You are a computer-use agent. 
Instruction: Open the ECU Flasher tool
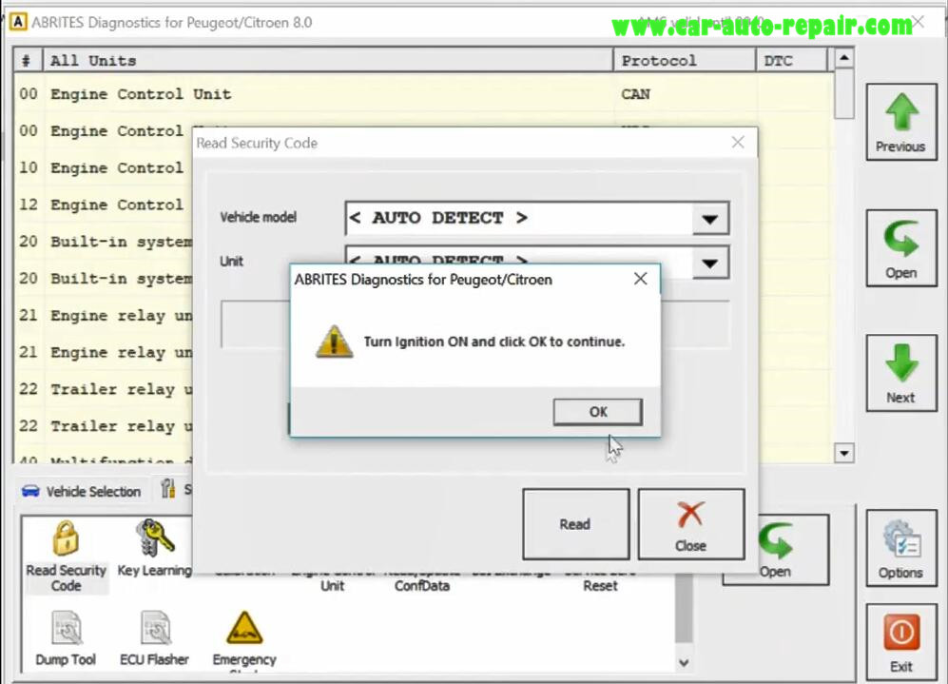pos(154,638)
